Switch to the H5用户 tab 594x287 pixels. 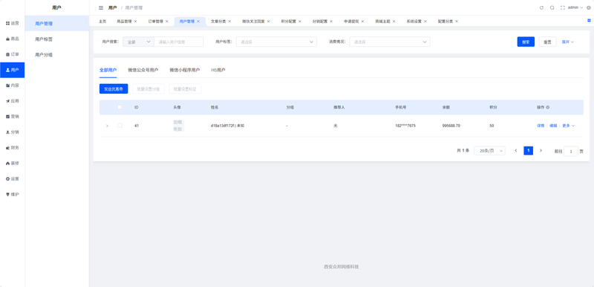pyautogui.click(x=218, y=70)
